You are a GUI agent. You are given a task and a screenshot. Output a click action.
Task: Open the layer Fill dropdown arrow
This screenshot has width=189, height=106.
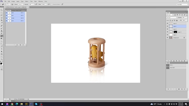tap(186, 20)
